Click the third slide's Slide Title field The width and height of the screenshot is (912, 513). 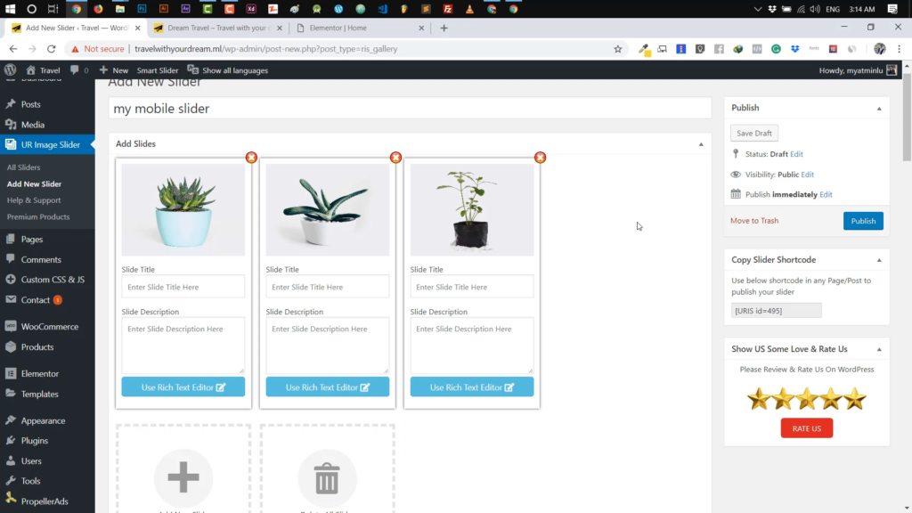pos(472,287)
